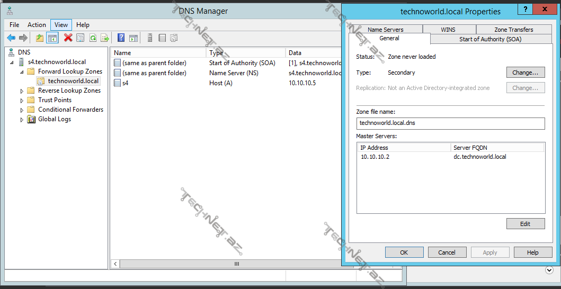Click the red X Delete icon
Screen dimensions: 561x289
68,38
